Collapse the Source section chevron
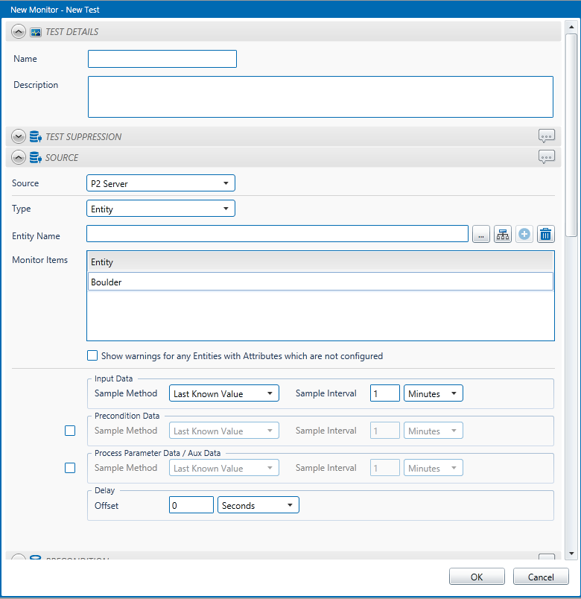 coord(19,157)
